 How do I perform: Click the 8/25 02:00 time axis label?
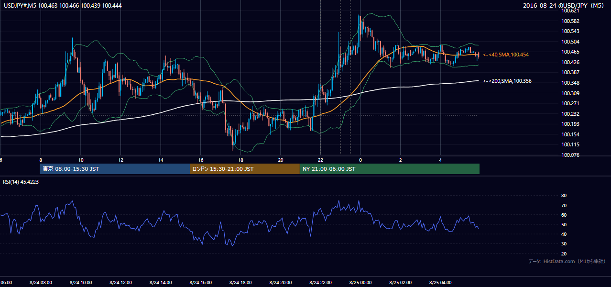[400, 282]
